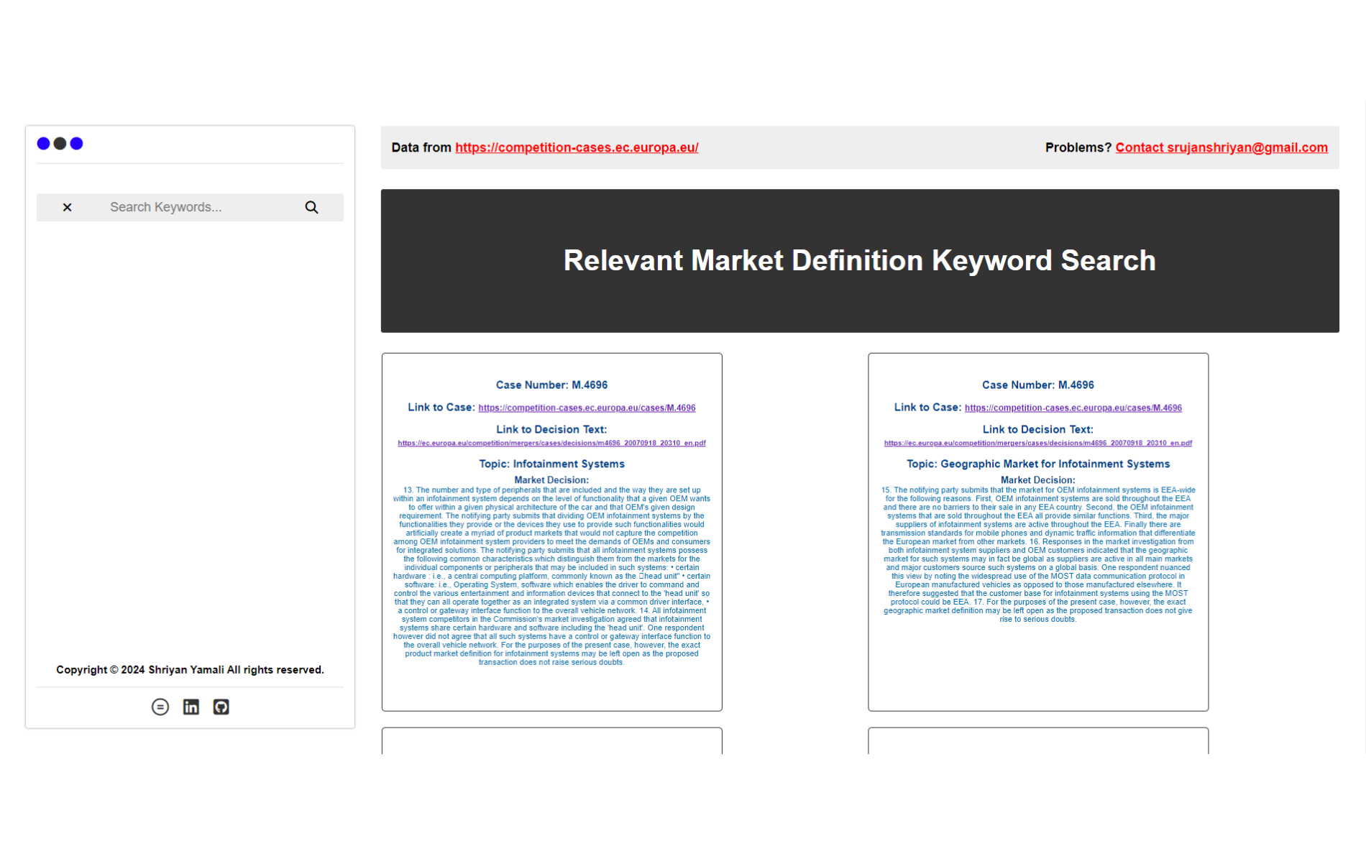Click the circled equals icon in footer
This screenshot has width=1366, height=854.
click(160, 707)
